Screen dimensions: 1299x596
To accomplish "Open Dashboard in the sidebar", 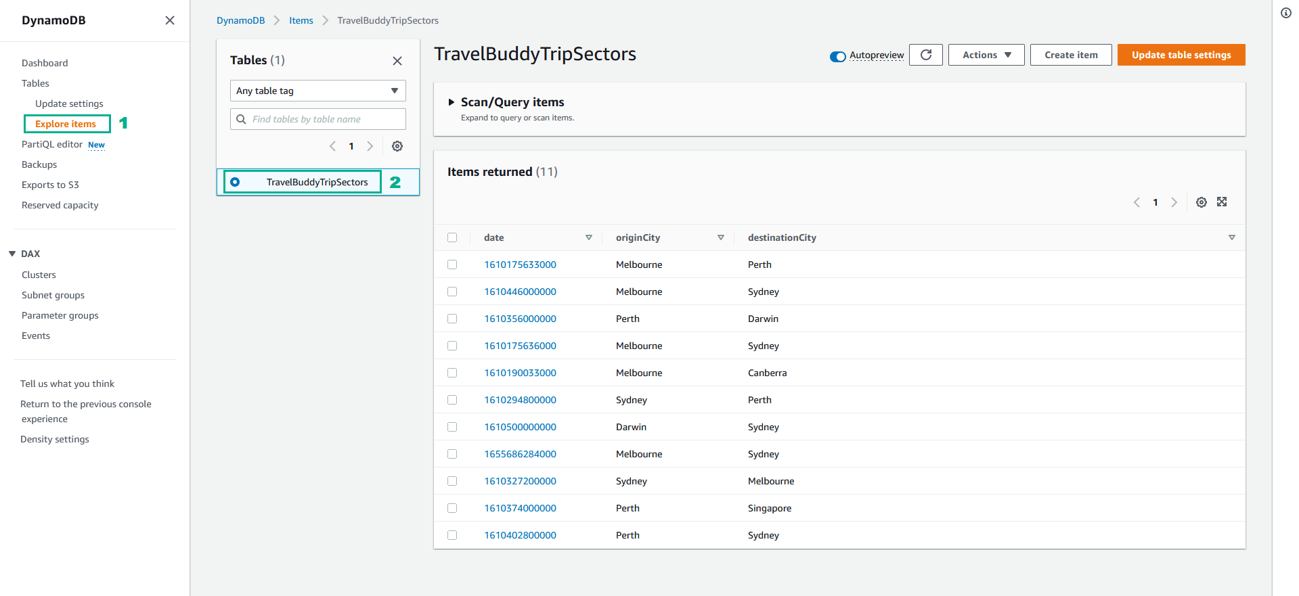I will coord(45,63).
